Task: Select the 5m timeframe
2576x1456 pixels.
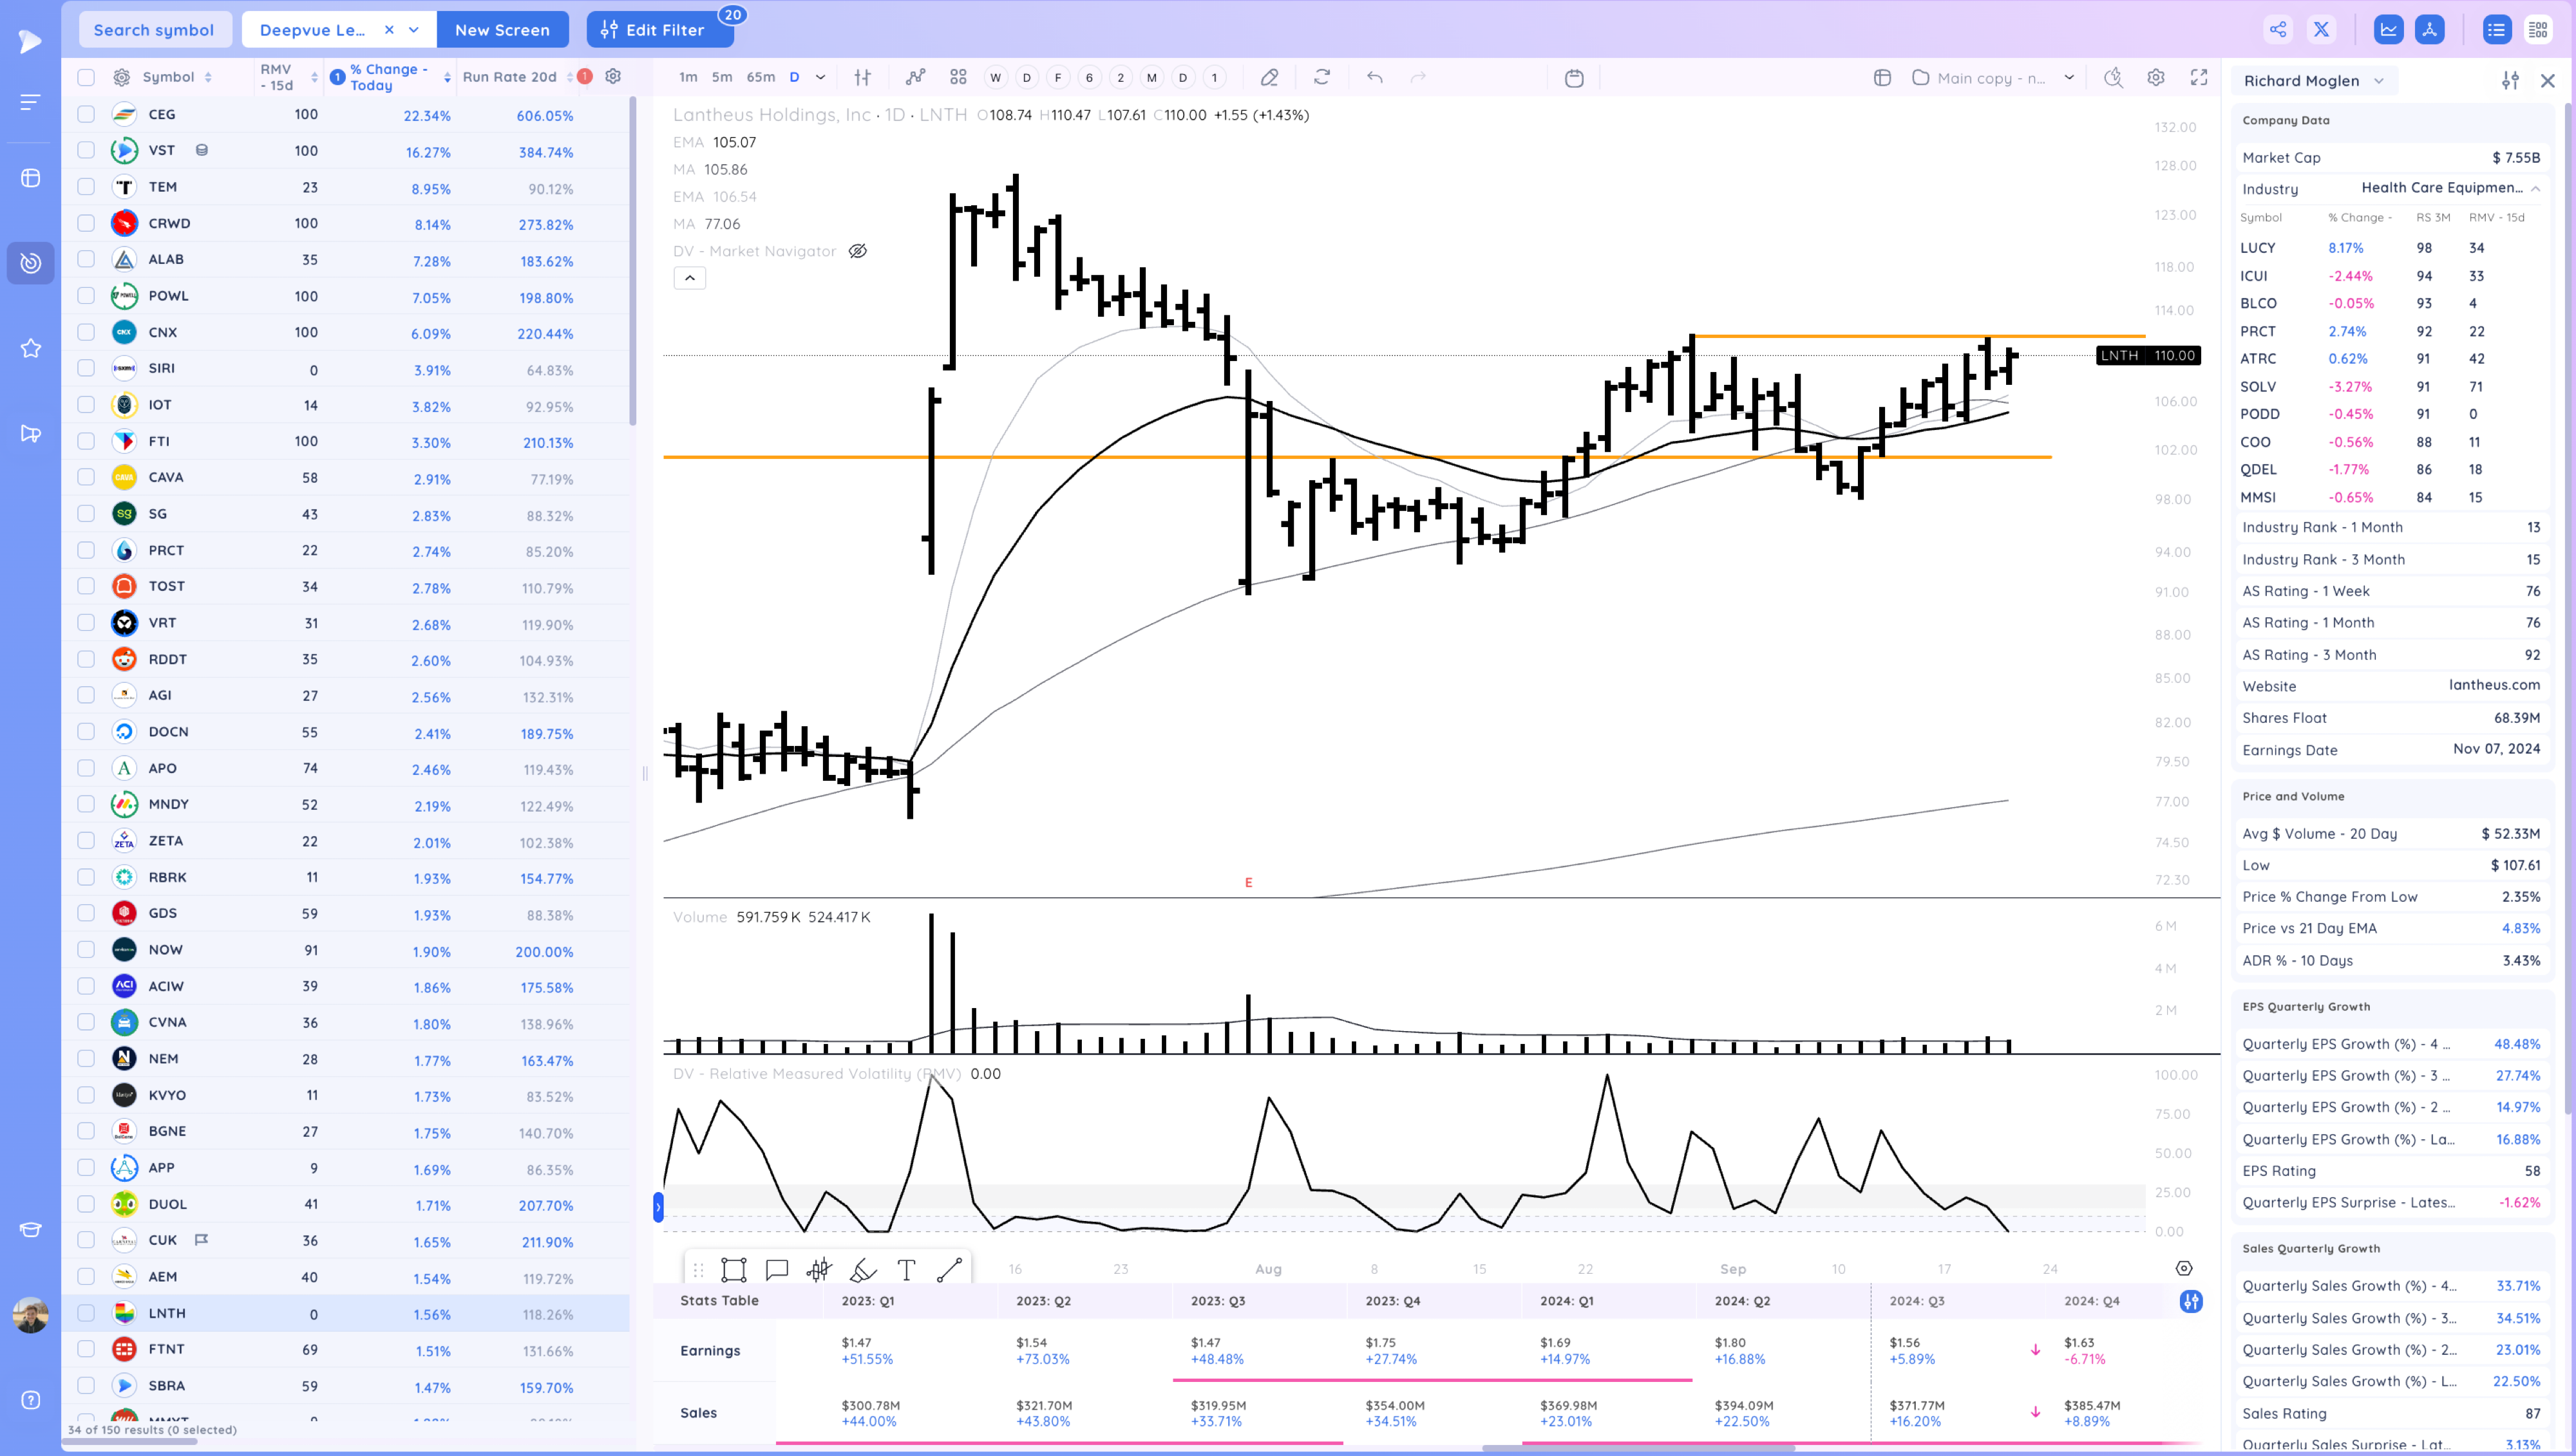Action: coord(721,77)
